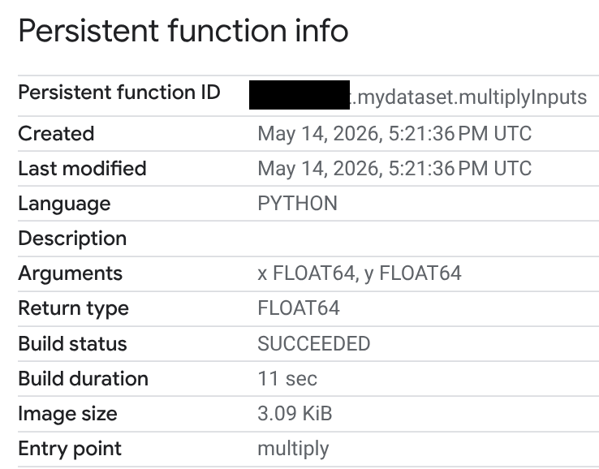The height and width of the screenshot is (469, 599).
Task: Select the Language label
Action: [x=64, y=204]
